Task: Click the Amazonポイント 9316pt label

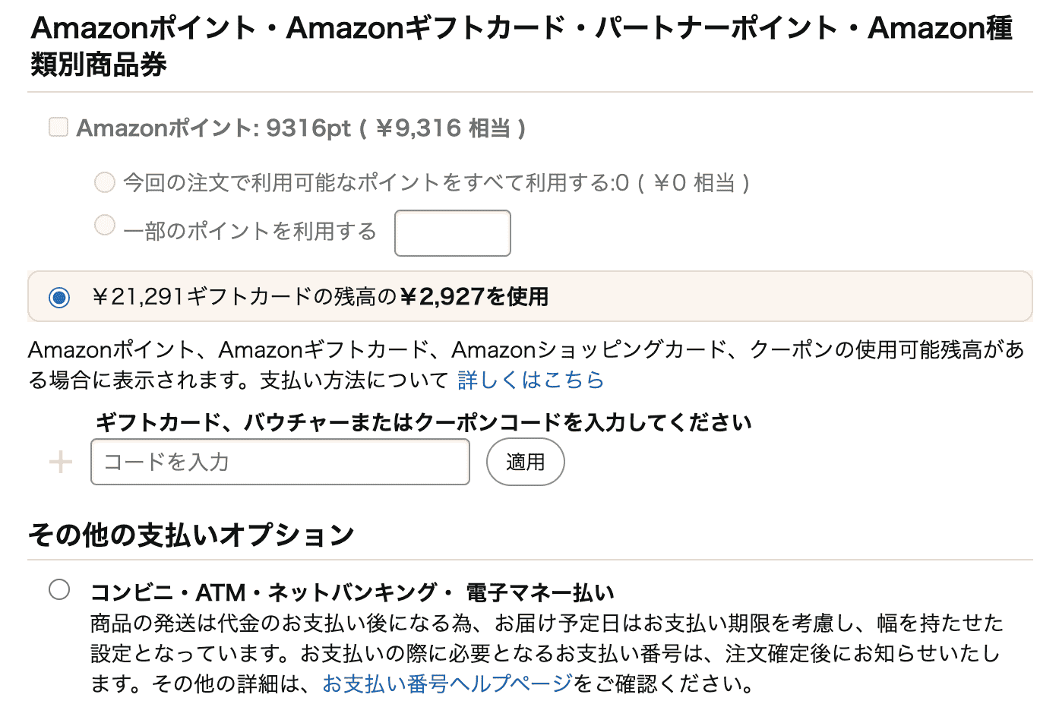Action: pyautogui.click(x=300, y=127)
